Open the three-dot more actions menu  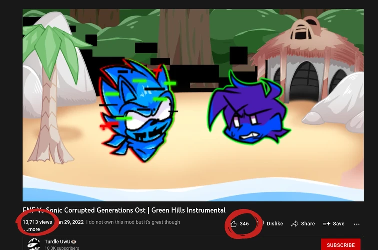[x=357, y=224]
